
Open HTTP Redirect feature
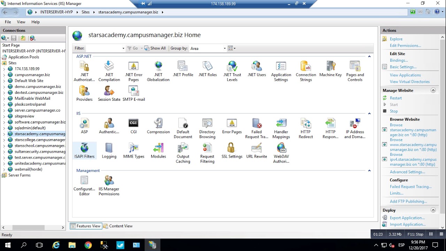pyautogui.click(x=306, y=128)
